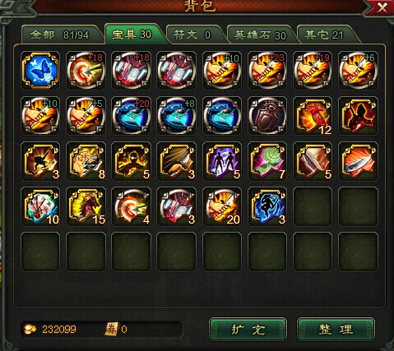Choose the purple twin figures item
The image size is (394, 351).
tap(222, 161)
